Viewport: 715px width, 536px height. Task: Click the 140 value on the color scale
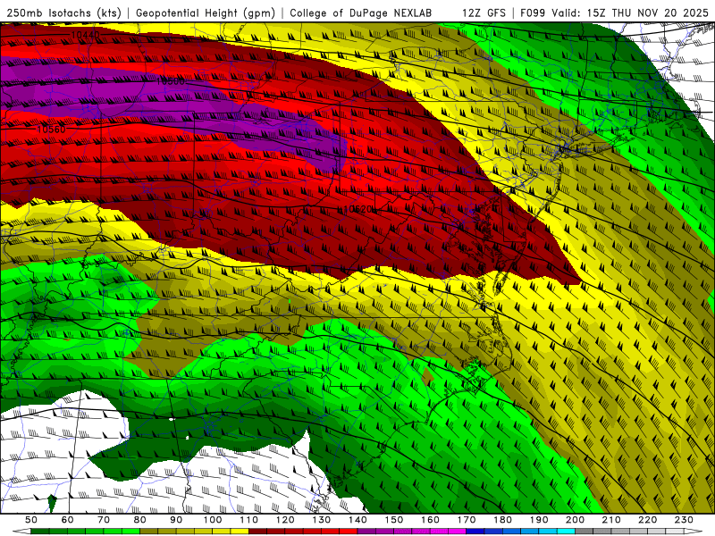coord(357,520)
